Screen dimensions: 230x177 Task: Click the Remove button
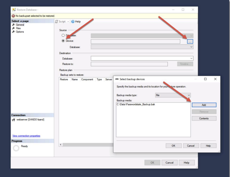coord(204,112)
